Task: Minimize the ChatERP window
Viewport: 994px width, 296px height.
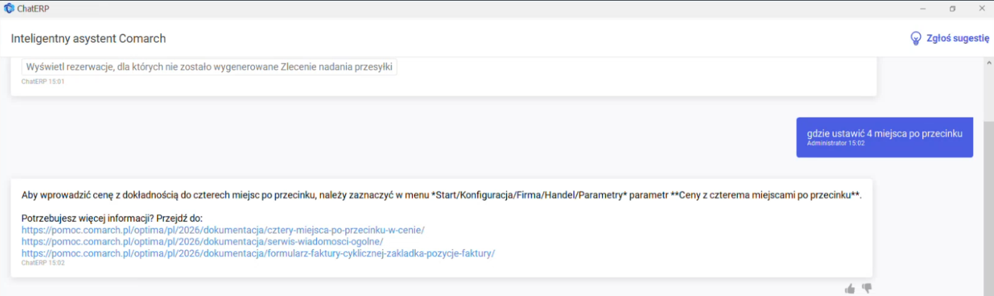Action: (923, 8)
